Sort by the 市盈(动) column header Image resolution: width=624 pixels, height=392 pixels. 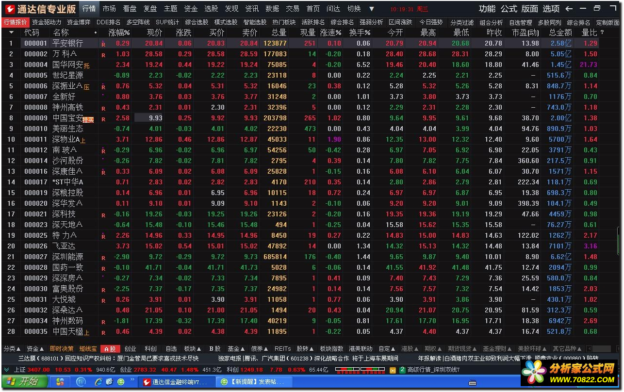525,33
